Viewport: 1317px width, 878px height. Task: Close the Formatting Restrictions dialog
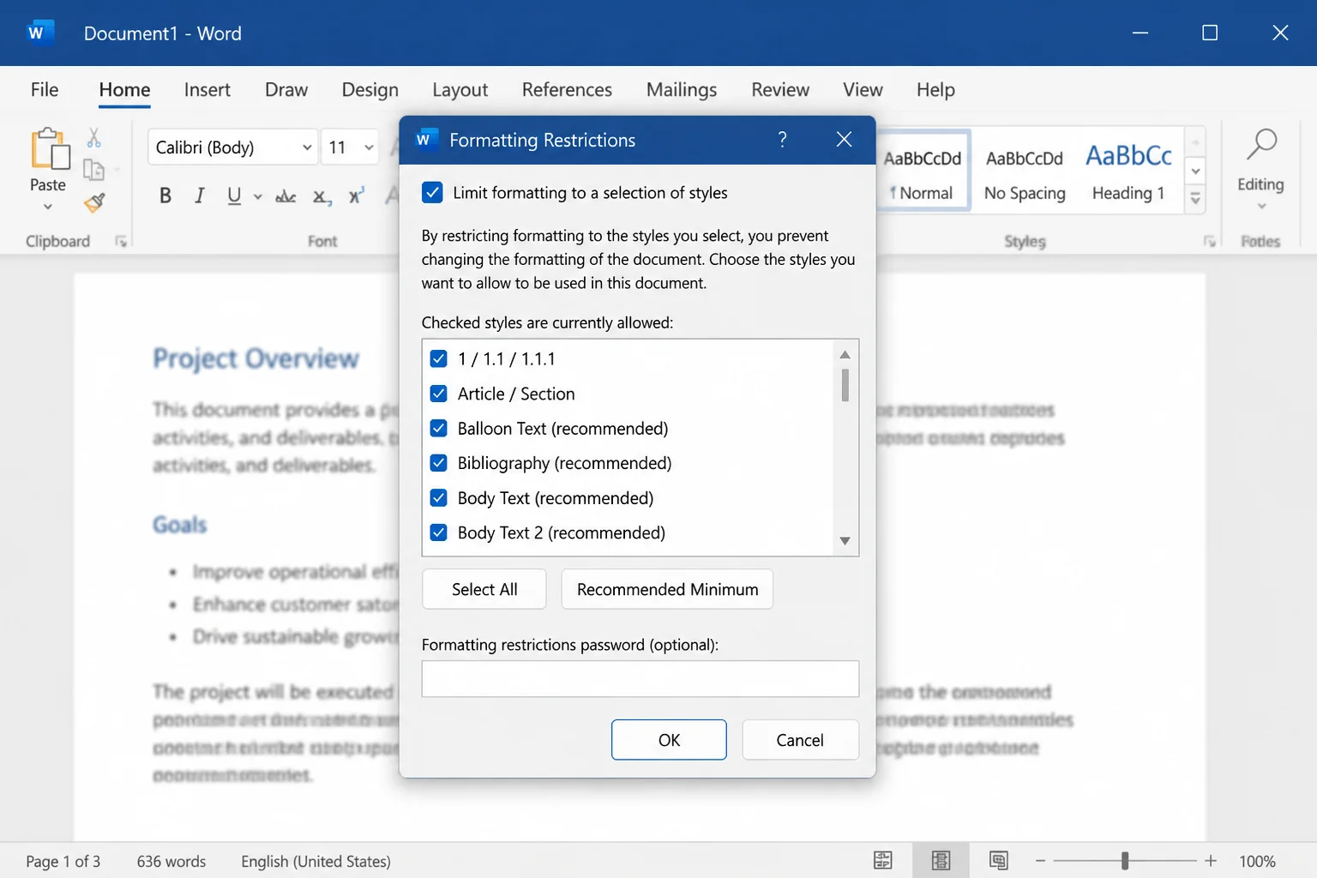point(844,139)
